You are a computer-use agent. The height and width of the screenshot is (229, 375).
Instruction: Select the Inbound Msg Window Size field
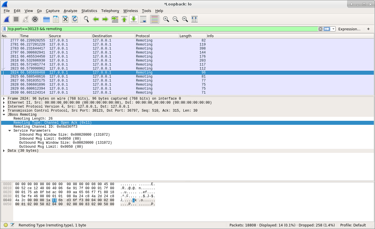pyautogui.click(x=187, y=135)
